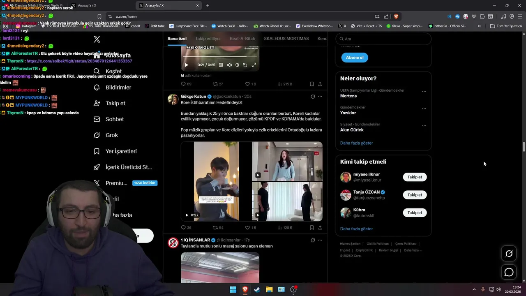The width and height of the screenshot is (526, 296).
Task: Open Grok action on 1 IQ İNSANLAR post
Action: tap(313, 240)
